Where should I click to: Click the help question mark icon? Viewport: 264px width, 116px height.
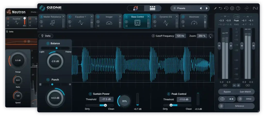(x=238, y=8)
